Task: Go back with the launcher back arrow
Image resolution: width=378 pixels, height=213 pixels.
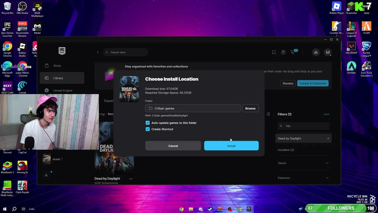Action: (98, 52)
